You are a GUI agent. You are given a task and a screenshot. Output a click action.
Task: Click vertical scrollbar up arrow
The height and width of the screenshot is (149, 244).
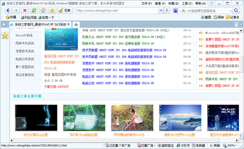[241, 31]
